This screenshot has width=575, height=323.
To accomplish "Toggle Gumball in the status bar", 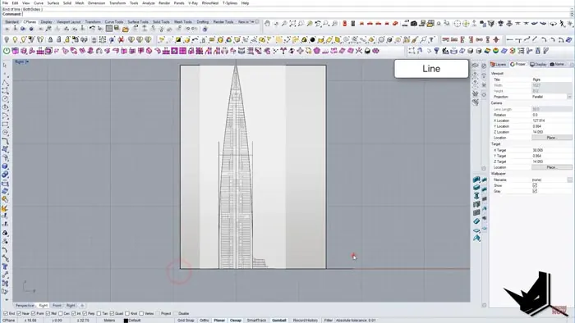I will tap(279, 321).
